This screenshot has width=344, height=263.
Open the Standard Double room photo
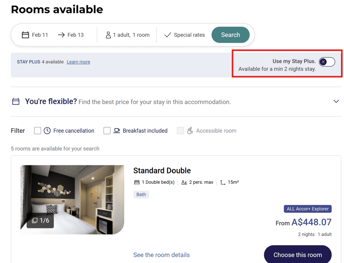[72, 192]
